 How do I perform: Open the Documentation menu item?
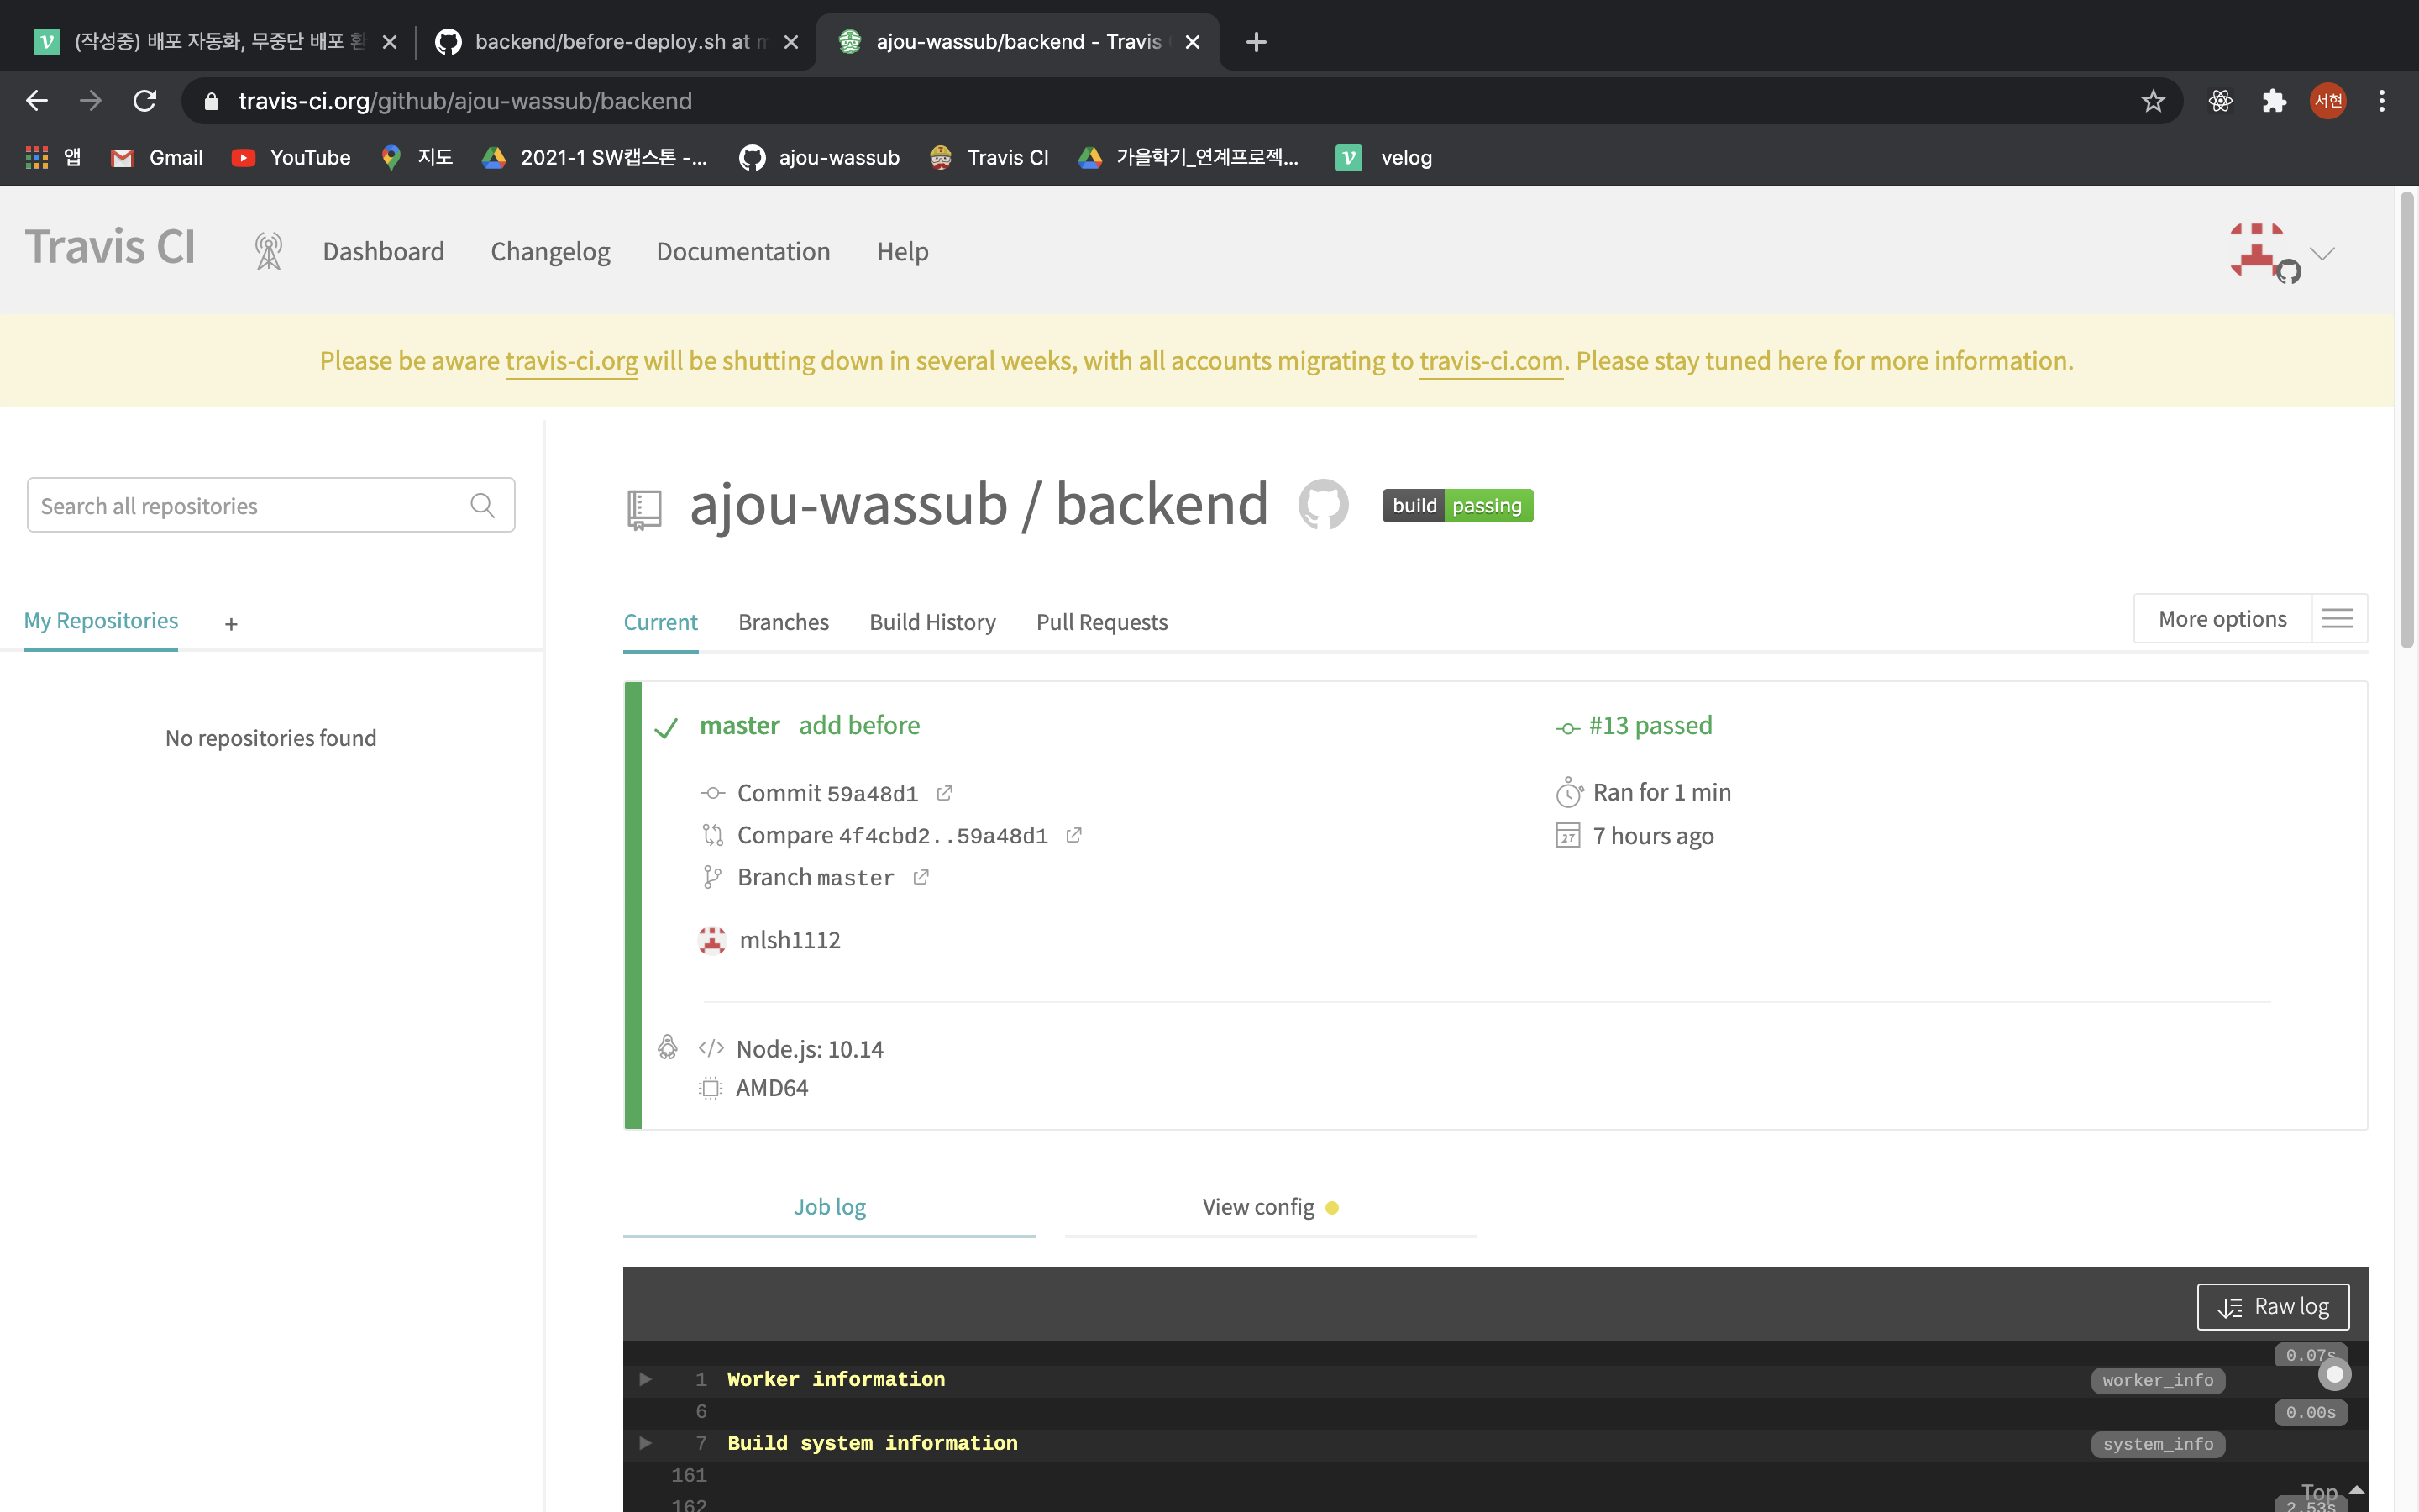pyautogui.click(x=742, y=251)
